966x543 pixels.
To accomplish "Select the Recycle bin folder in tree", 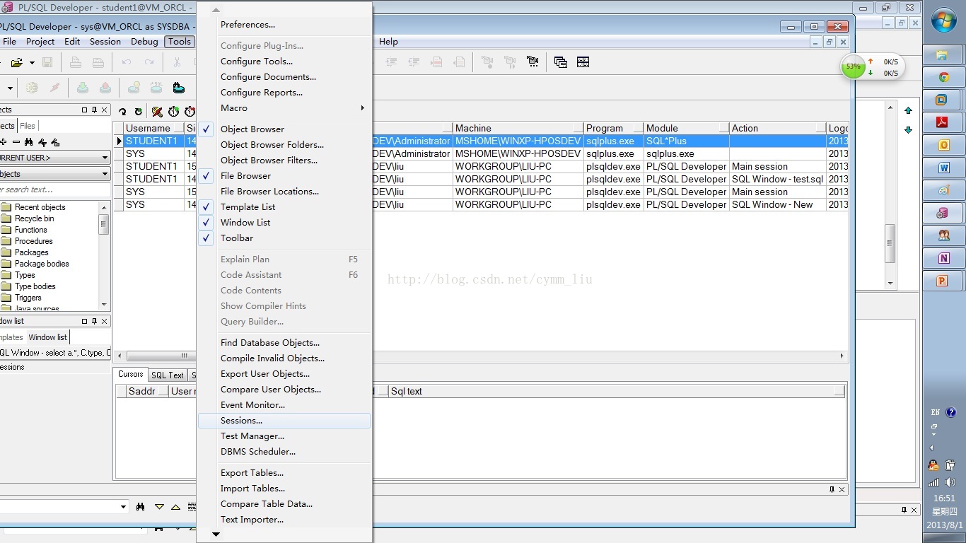I will [x=34, y=218].
